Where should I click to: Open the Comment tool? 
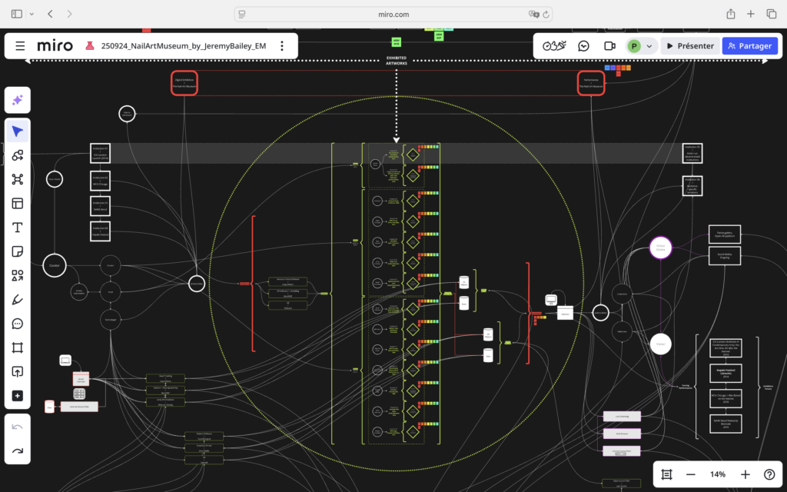[17, 324]
